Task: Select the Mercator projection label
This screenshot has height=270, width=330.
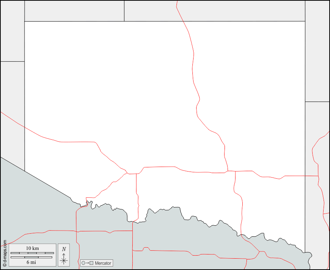Action: (x=103, y=263)
